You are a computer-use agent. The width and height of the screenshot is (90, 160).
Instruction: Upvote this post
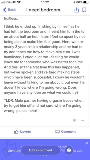click(22, 132)
